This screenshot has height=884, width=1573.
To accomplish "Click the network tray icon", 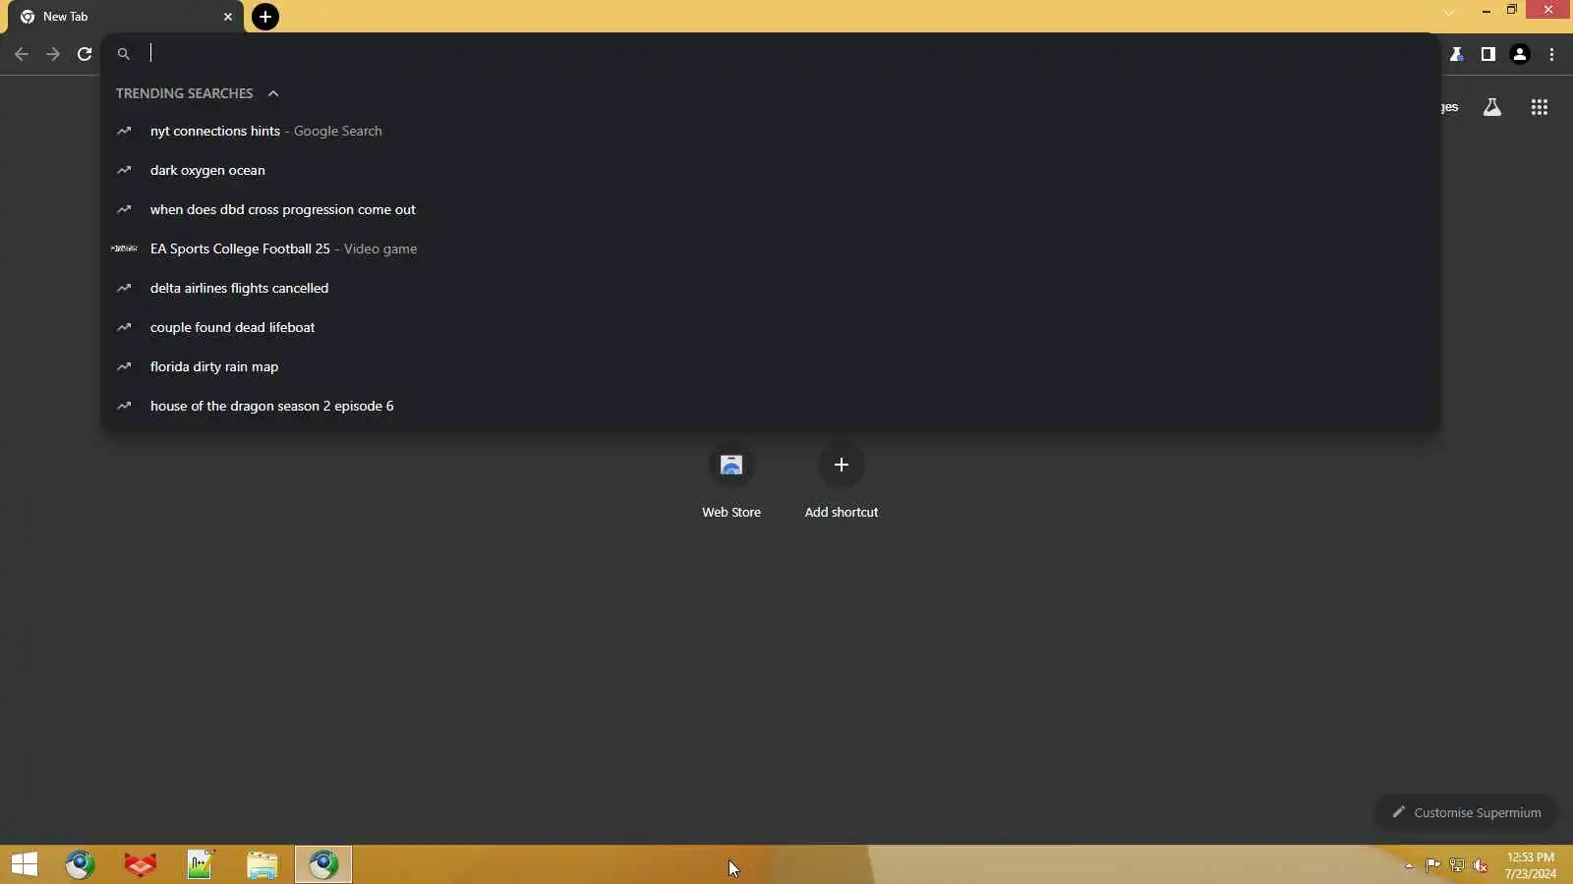I will (1457, 865).
